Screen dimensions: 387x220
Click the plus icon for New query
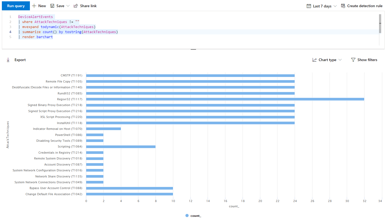34,6
